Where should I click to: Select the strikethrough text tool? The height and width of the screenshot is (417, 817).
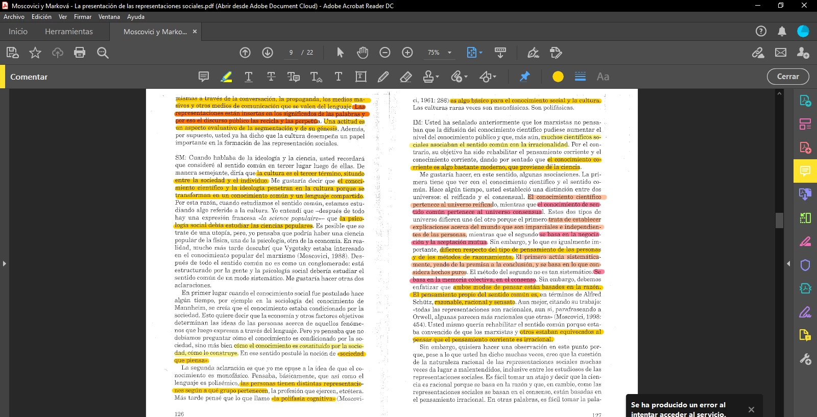pos(271,77)
